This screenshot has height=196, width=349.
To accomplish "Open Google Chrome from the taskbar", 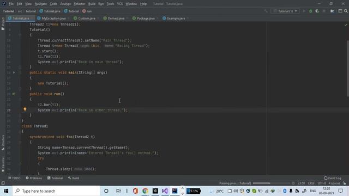I will [145, 191].
